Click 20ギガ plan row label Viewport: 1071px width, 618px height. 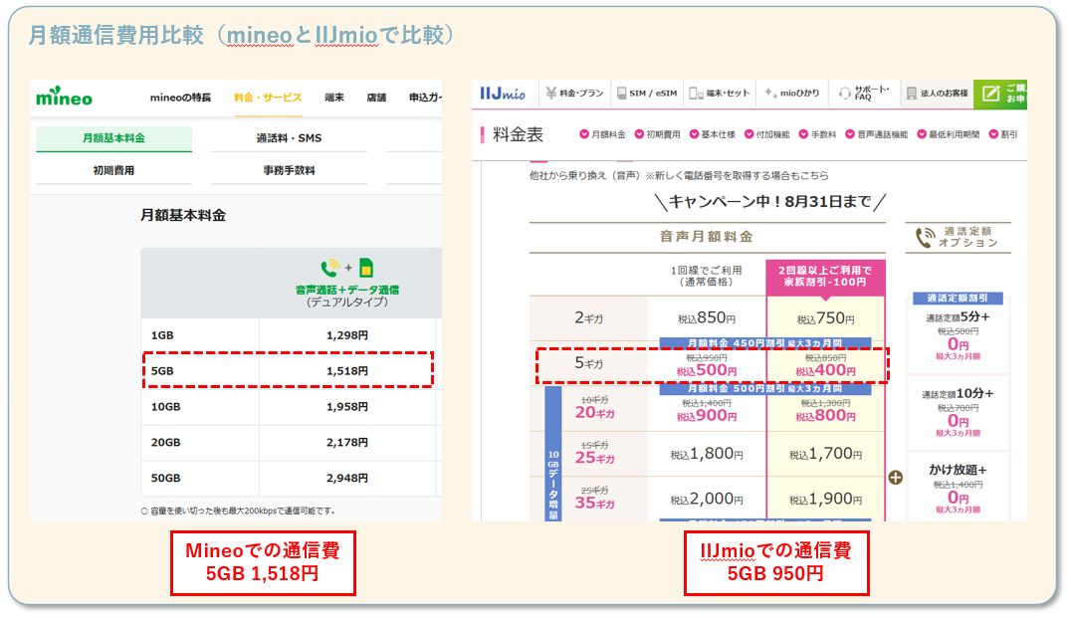point(594,412)
